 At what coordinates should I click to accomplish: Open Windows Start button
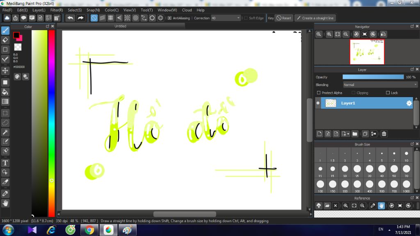pos(8,230)
